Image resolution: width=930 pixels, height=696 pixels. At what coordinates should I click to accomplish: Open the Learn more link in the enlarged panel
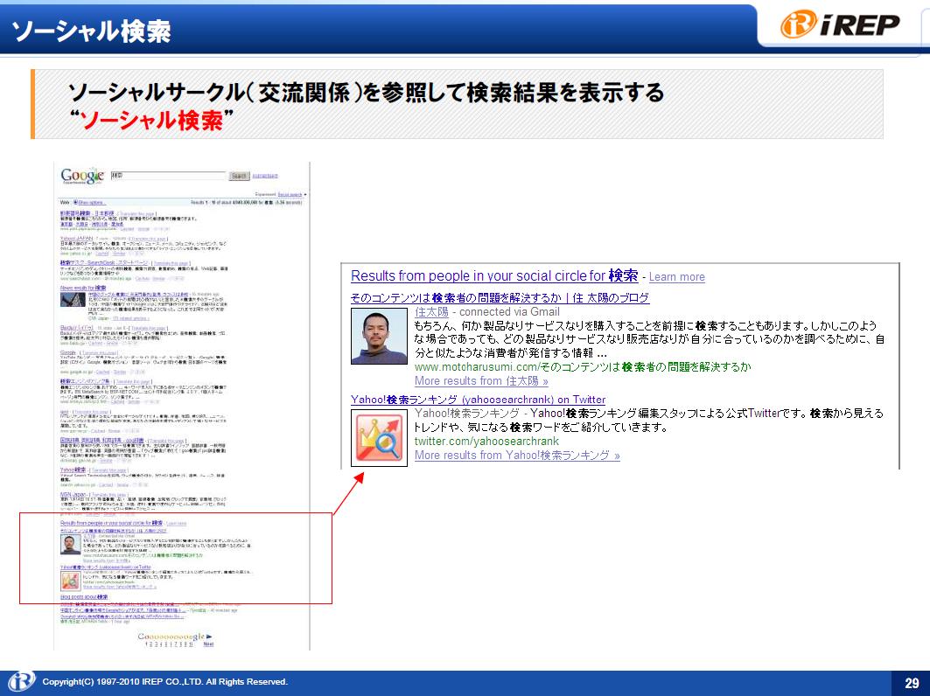pyautogui.click(x=677, y=277)
